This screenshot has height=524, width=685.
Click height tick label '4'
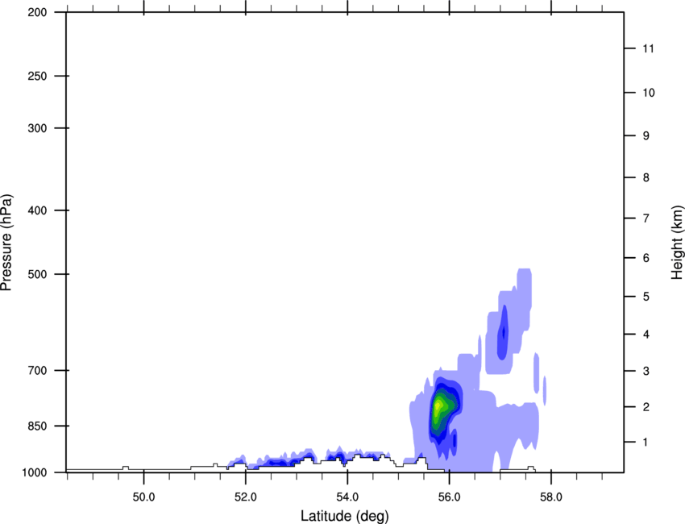click(646, 335)
